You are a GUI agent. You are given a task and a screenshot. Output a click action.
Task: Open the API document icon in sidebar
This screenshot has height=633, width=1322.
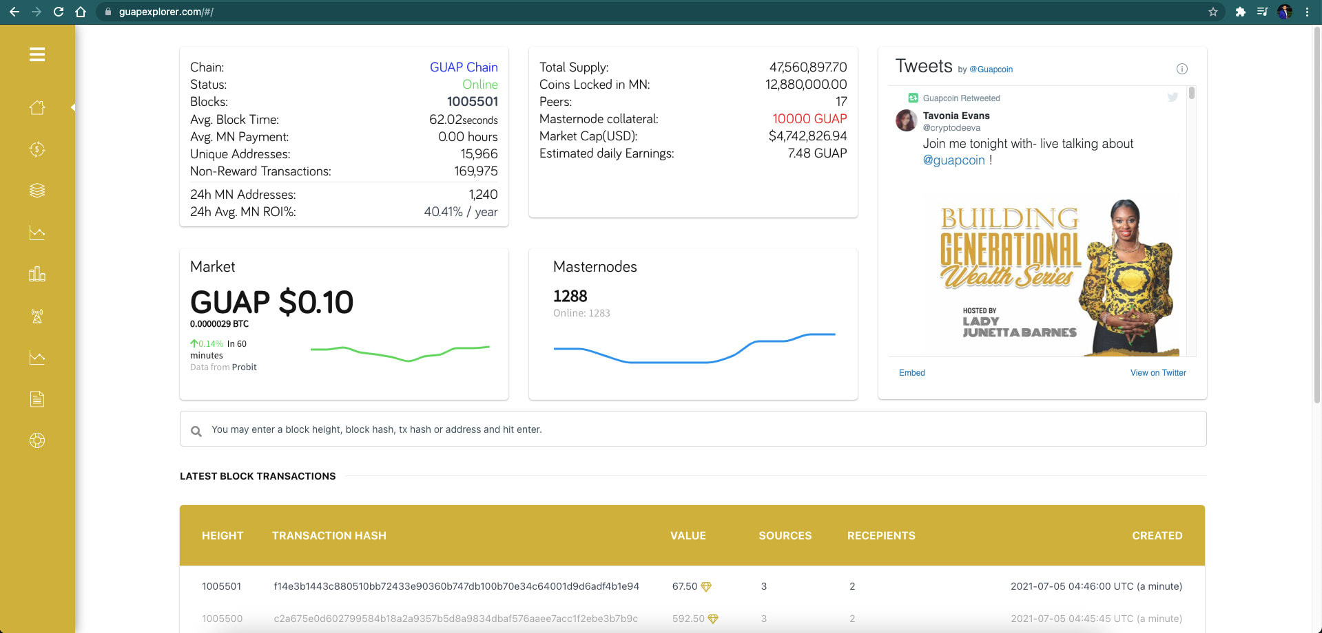point(38,399)
